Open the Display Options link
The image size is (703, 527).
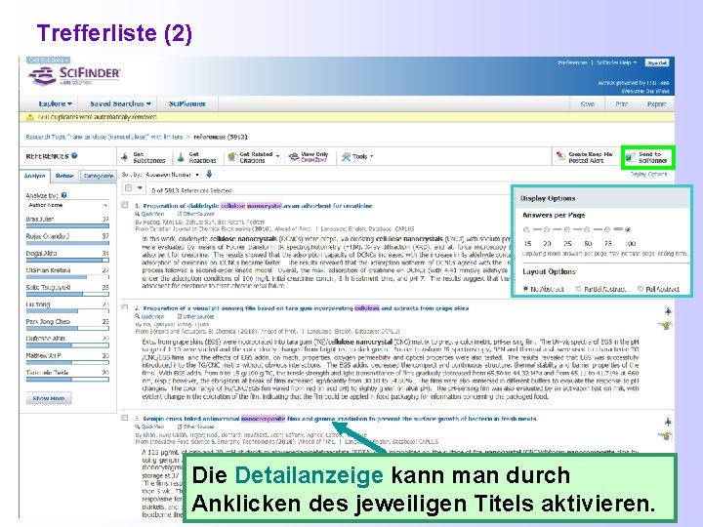point(648,174)
